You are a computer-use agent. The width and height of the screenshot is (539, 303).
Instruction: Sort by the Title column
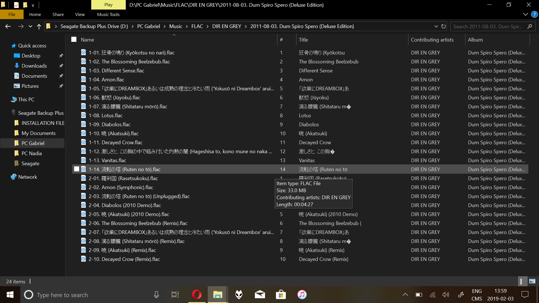click(352, 40)
